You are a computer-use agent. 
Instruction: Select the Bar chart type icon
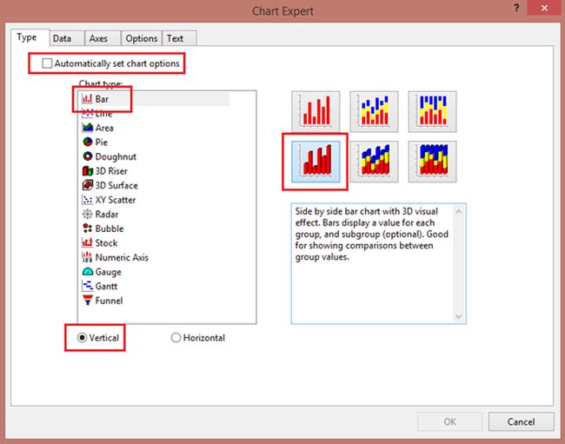point(87,99)
